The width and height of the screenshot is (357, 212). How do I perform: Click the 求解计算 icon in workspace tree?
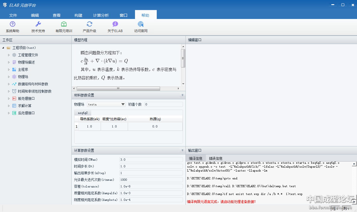pos(14,106)
